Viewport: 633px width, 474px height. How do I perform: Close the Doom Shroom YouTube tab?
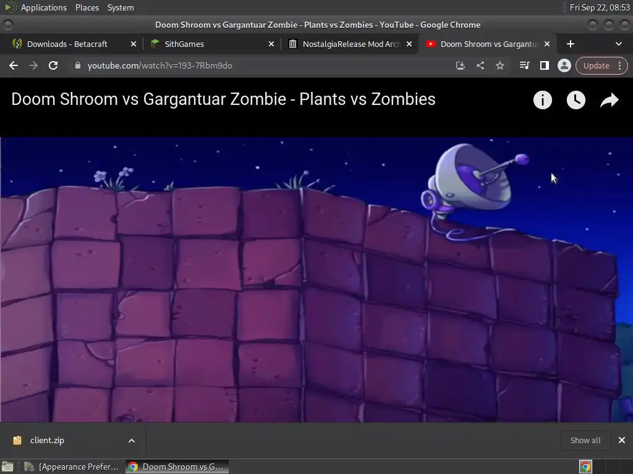[x=547, y=44]
